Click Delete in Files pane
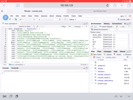The height and width of the screenshot is (100, 133). point(117,54)
